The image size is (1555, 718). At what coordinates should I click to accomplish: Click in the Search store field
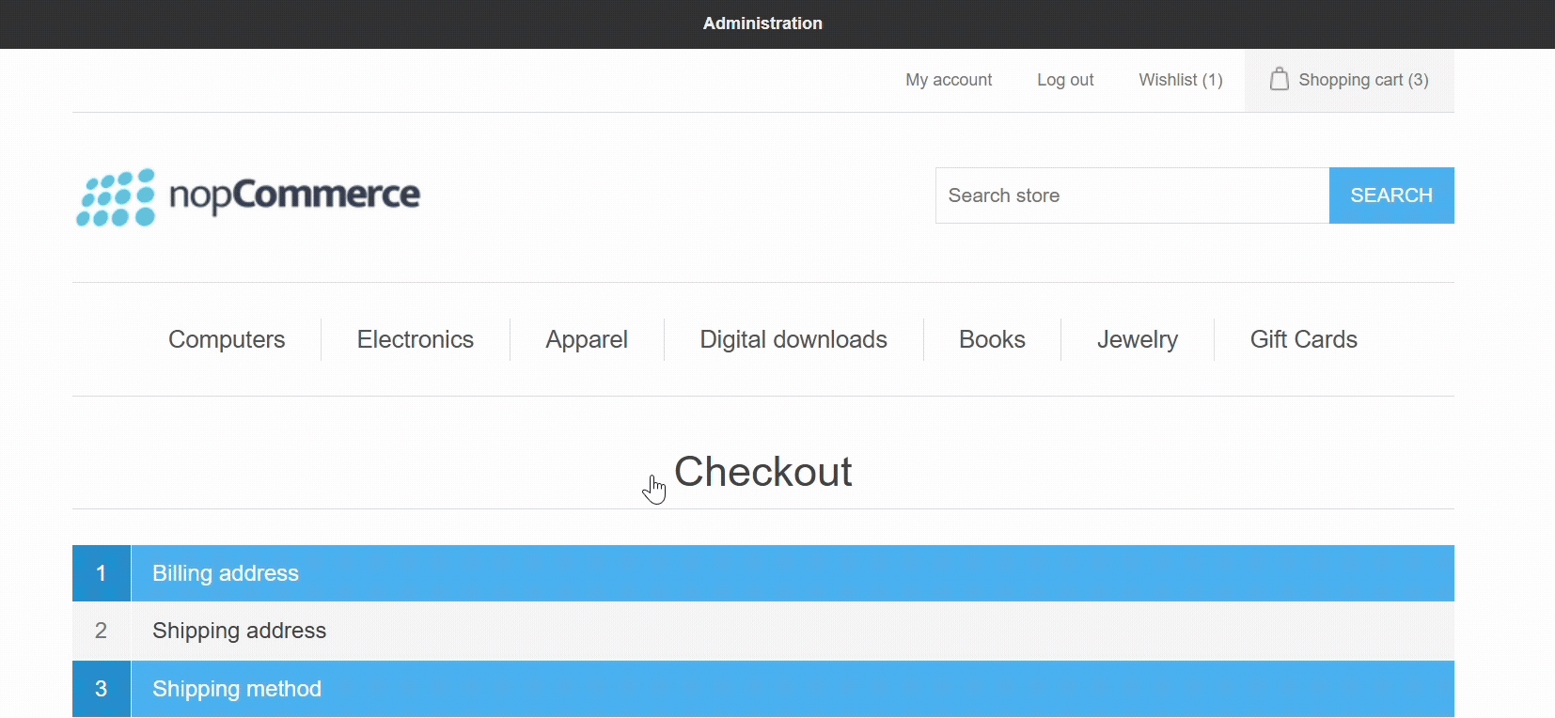(x=1132, y=195)
